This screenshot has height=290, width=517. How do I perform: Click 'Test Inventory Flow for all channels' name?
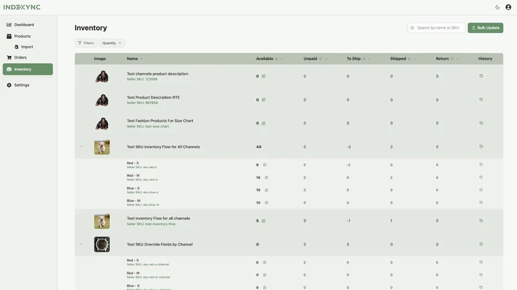tap(158, 218)
